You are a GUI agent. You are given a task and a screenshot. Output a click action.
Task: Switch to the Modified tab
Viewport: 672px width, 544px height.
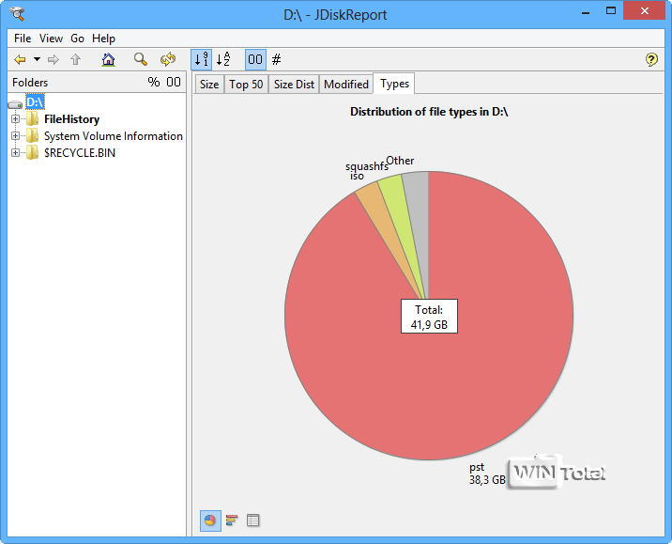pos(346,84)
